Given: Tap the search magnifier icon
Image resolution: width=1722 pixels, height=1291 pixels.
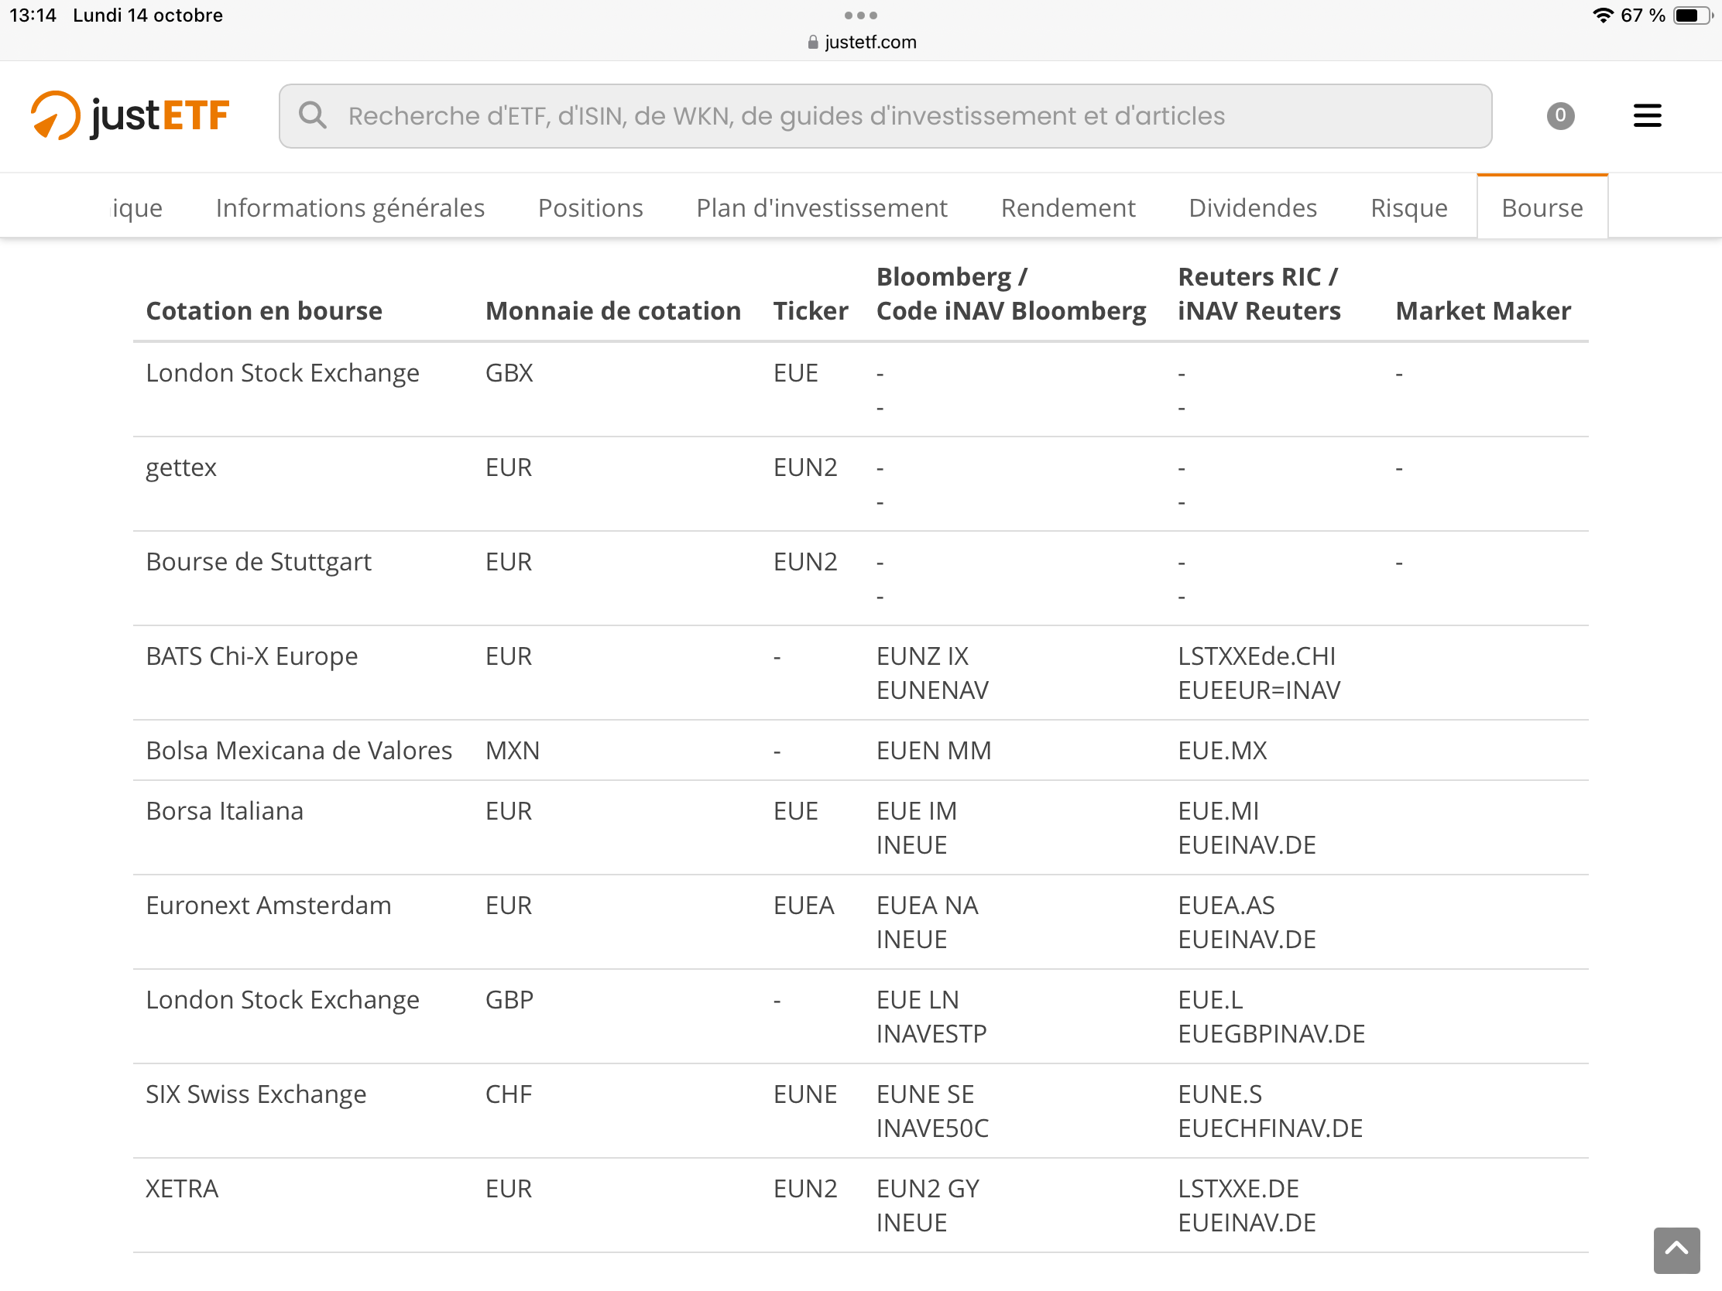Looking at the screenshot, I should 312,115.
